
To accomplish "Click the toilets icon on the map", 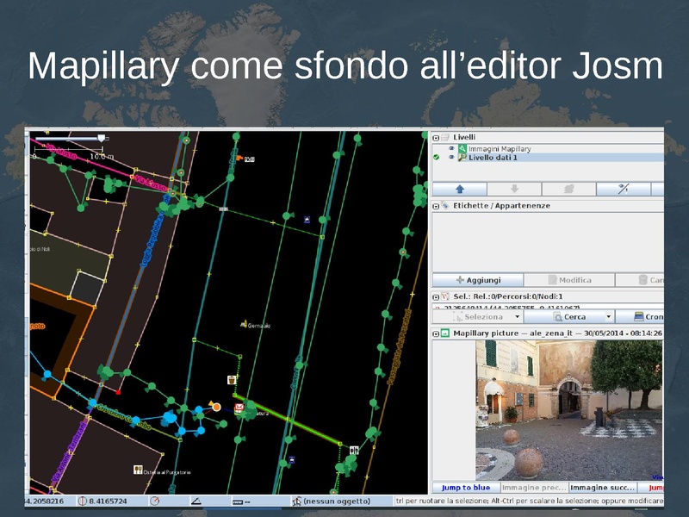I will (x=354, y=449).
